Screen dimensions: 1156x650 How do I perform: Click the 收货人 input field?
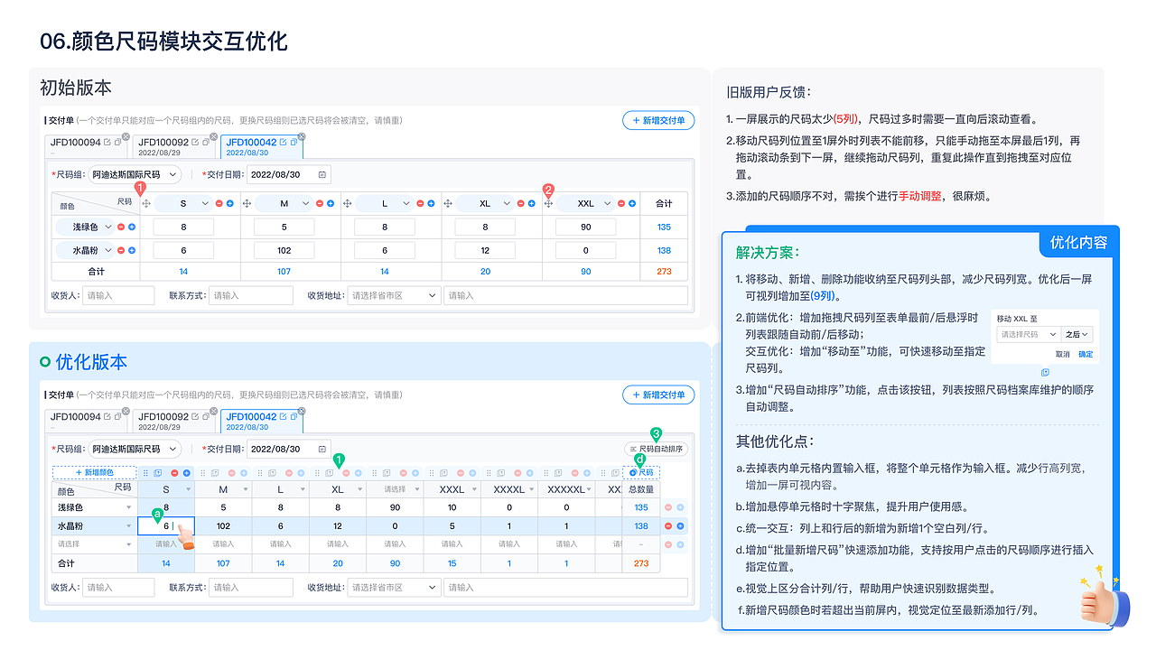click(117, 295)
